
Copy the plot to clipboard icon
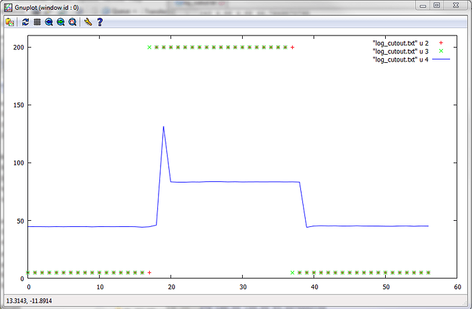coord(10,22)
